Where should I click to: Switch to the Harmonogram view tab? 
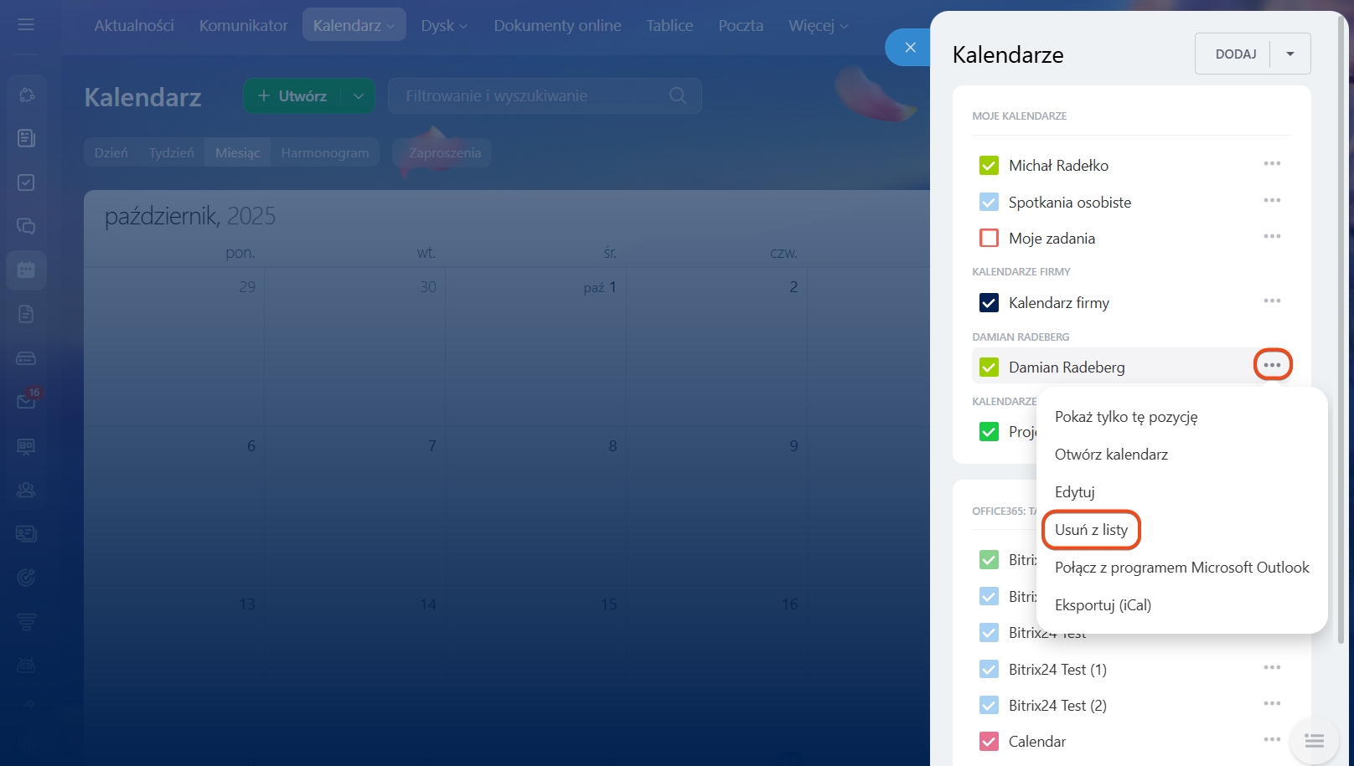(x=325, y=152)
